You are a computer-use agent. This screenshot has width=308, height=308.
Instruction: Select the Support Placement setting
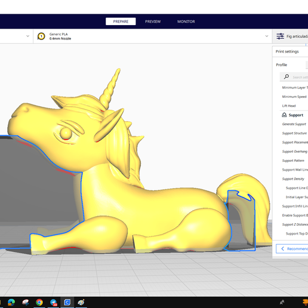[x=295, y=143]
